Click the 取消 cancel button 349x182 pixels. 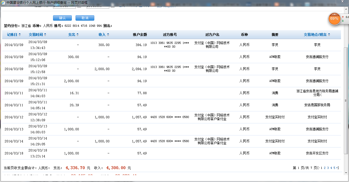[x=85, y=18]
